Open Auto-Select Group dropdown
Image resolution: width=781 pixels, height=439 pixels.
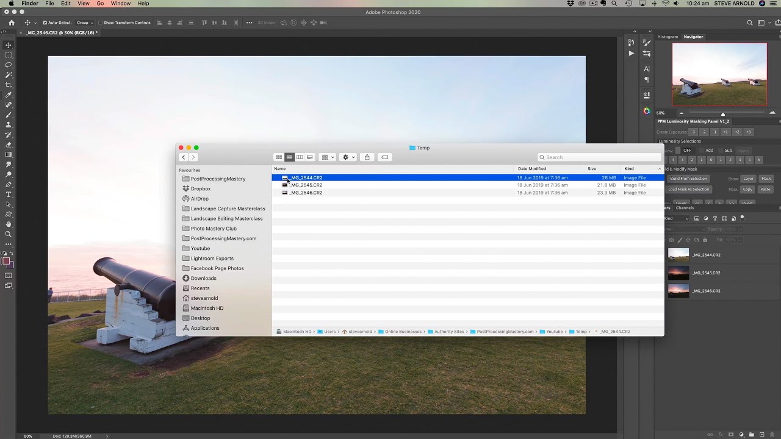coord(84,23)
